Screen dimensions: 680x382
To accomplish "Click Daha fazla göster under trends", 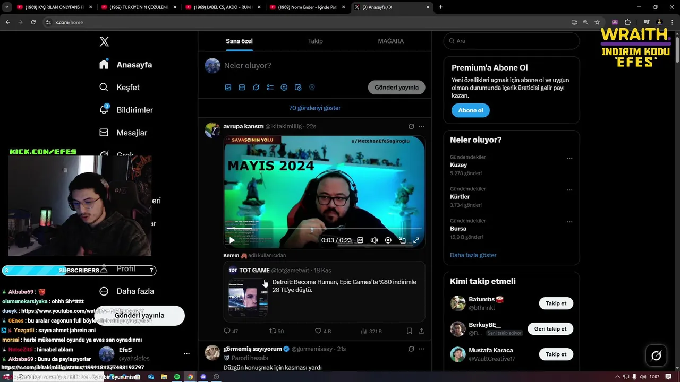I will tap(473, 255).
